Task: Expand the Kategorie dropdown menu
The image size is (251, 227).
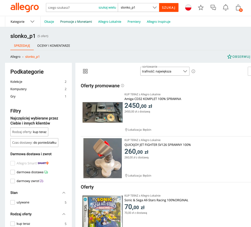Action: [23, 22]
